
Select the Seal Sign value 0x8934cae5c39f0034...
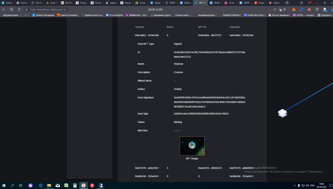pos(201,114)
